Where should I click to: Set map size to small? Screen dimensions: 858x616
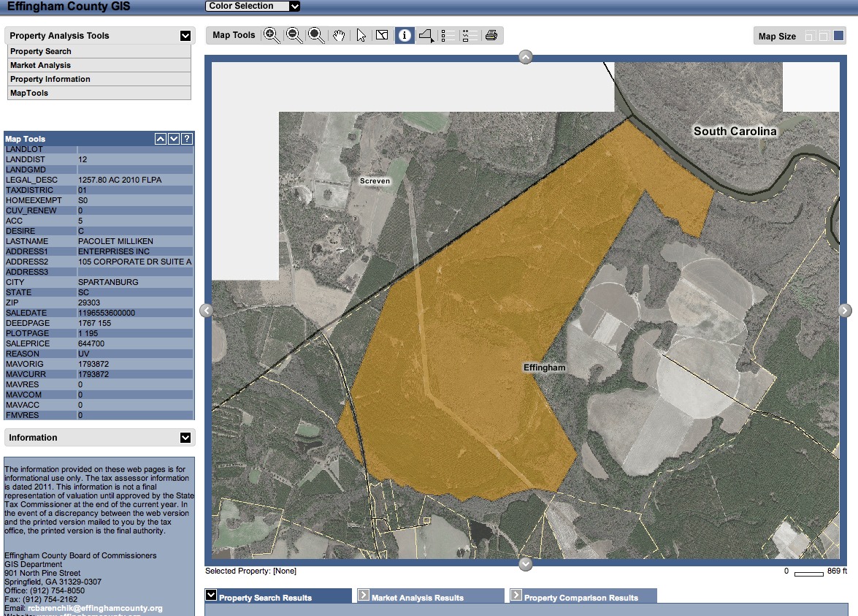tap(810, 36)
